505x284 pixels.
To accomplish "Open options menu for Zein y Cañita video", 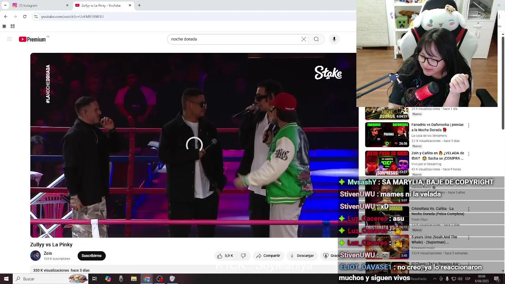I will point(469,154).
